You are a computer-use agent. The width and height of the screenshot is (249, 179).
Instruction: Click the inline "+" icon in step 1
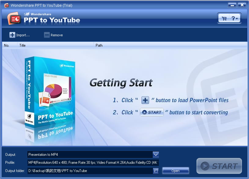(x=145, y=100)
